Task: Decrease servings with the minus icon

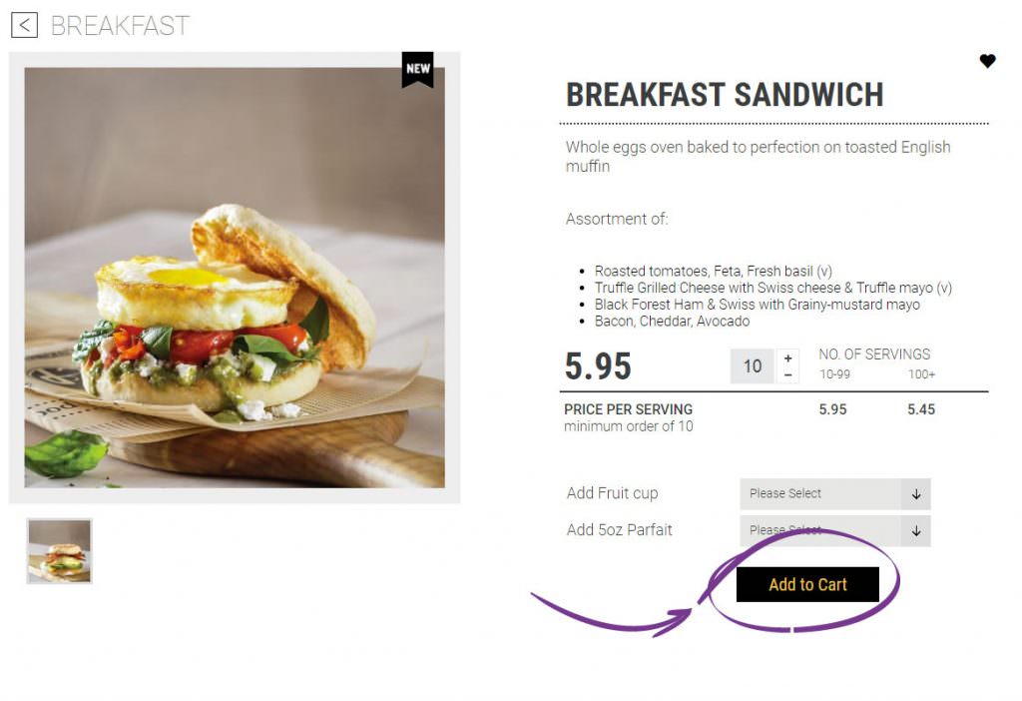Action: (788, 374)
